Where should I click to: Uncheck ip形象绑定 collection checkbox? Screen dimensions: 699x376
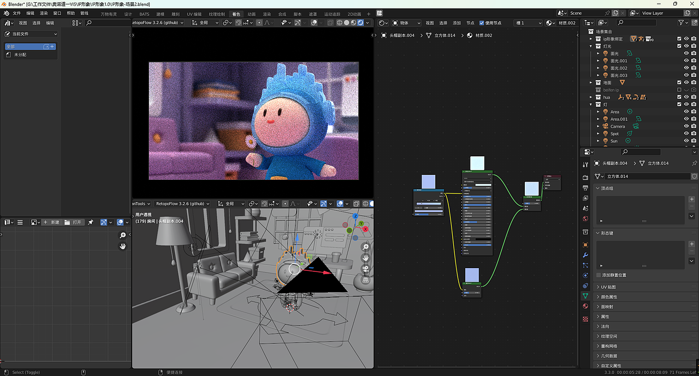click(x=679, y=39)
